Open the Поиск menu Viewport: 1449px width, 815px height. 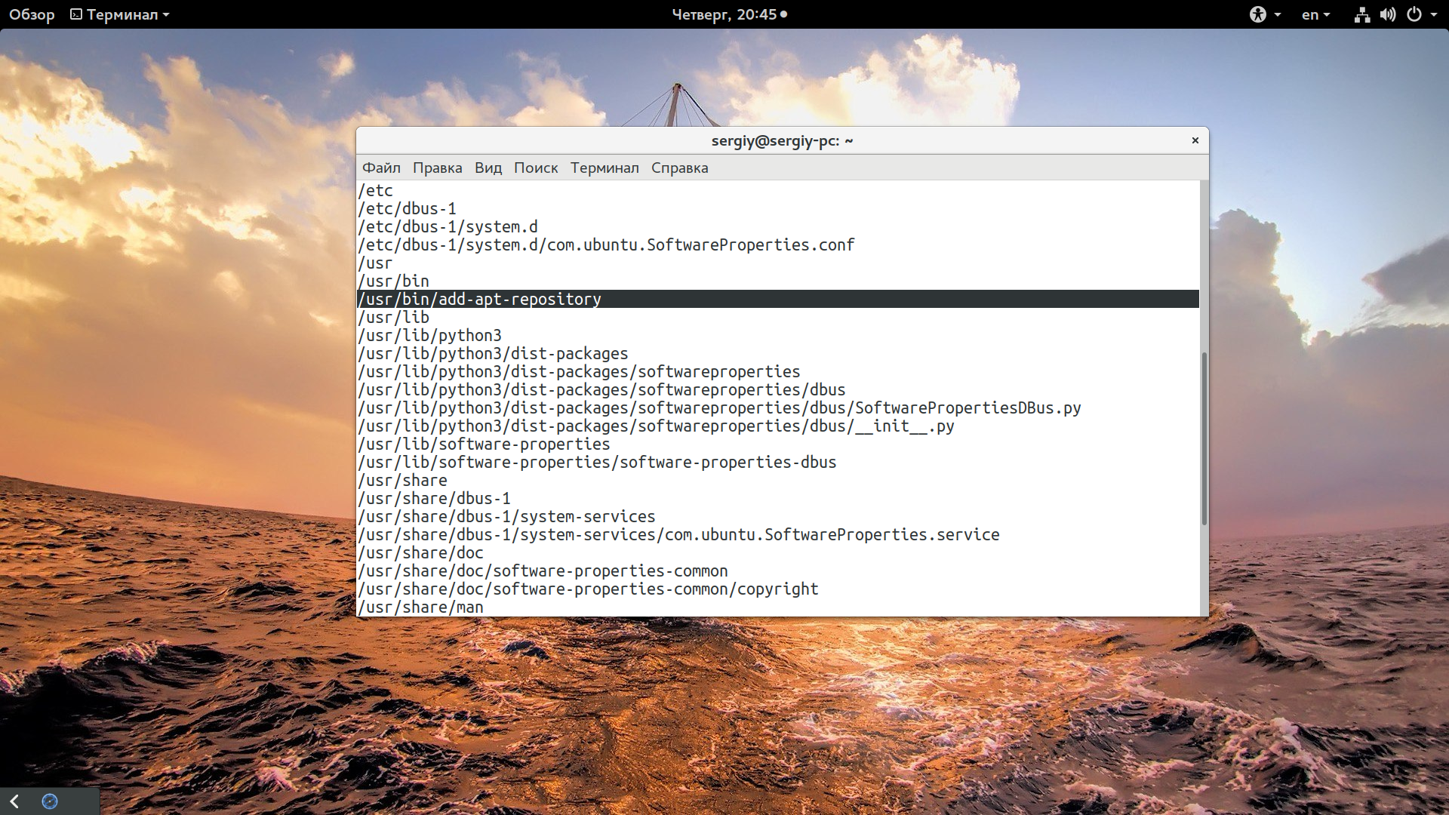536,168
